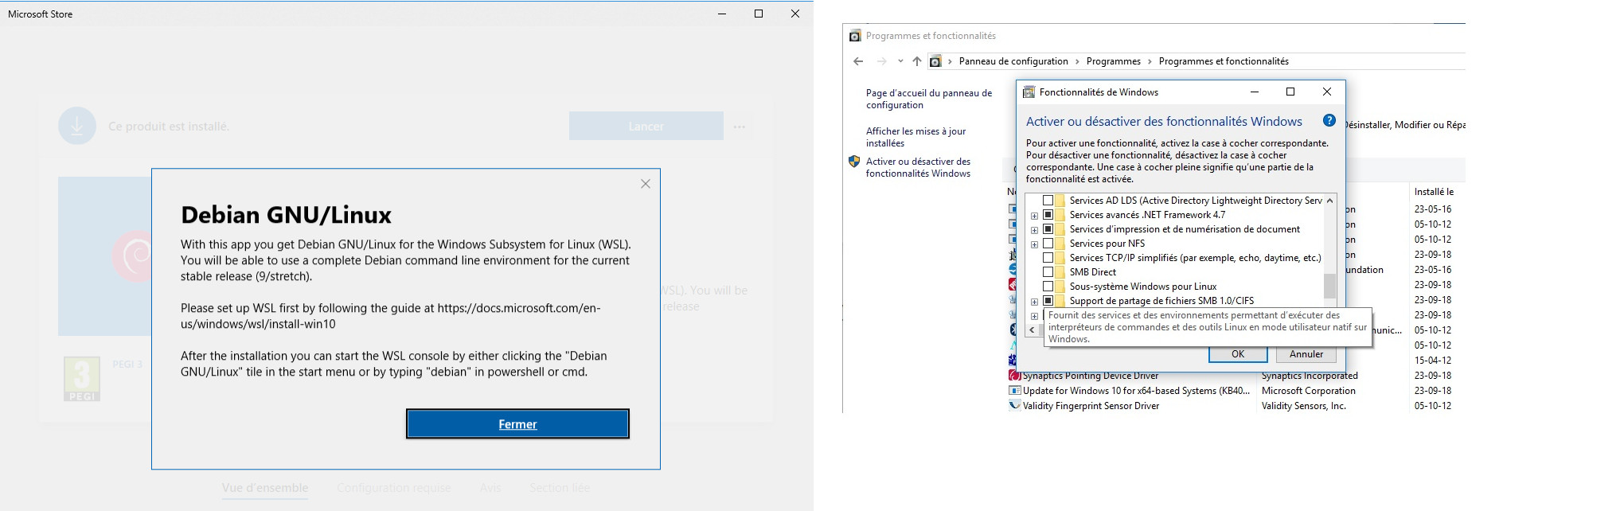Click Panneau de configuration breadcrumb
Viewport: 1624px width, 511px height.
[x=1013, y=61]
